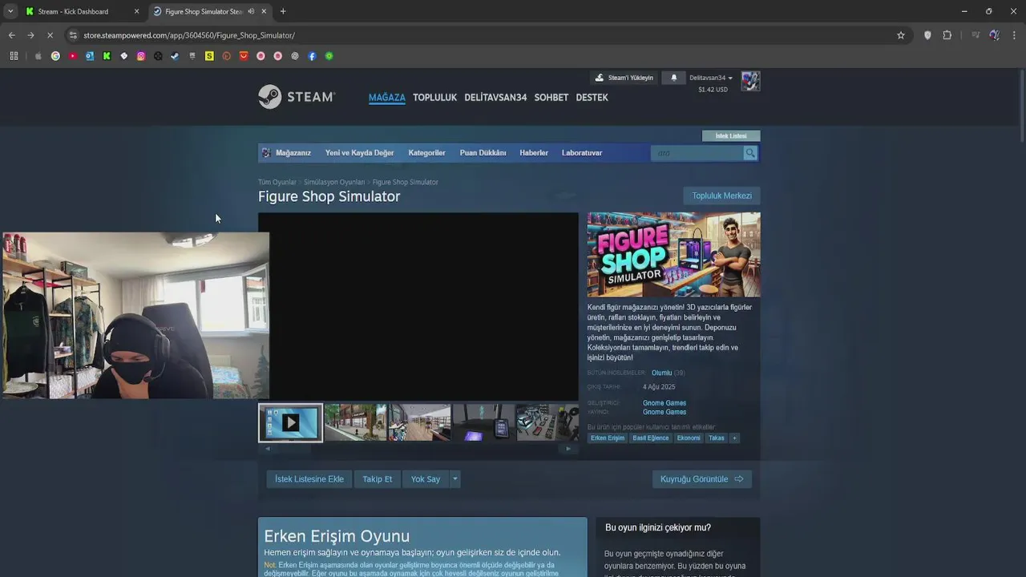Viewport: 1026px width, 577px height.
Task: Bookmark this page with the star icon
Action: tap(901, 35)
